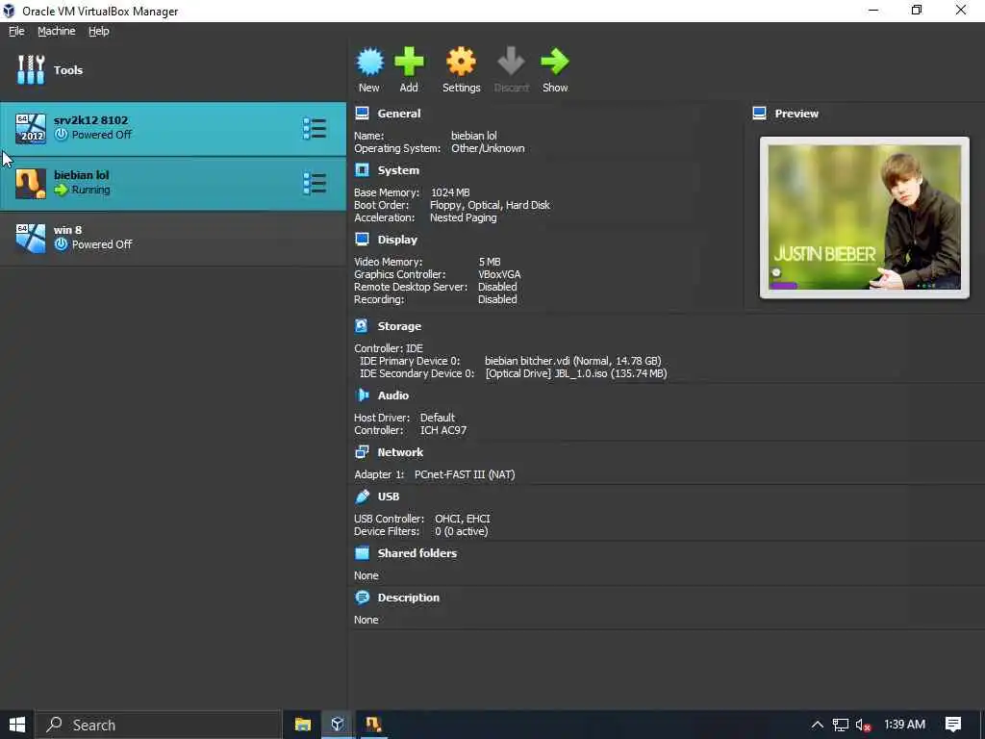Open the Audio settings header link
The width and height of the screenshot is (985, 739).
(393, 395)
